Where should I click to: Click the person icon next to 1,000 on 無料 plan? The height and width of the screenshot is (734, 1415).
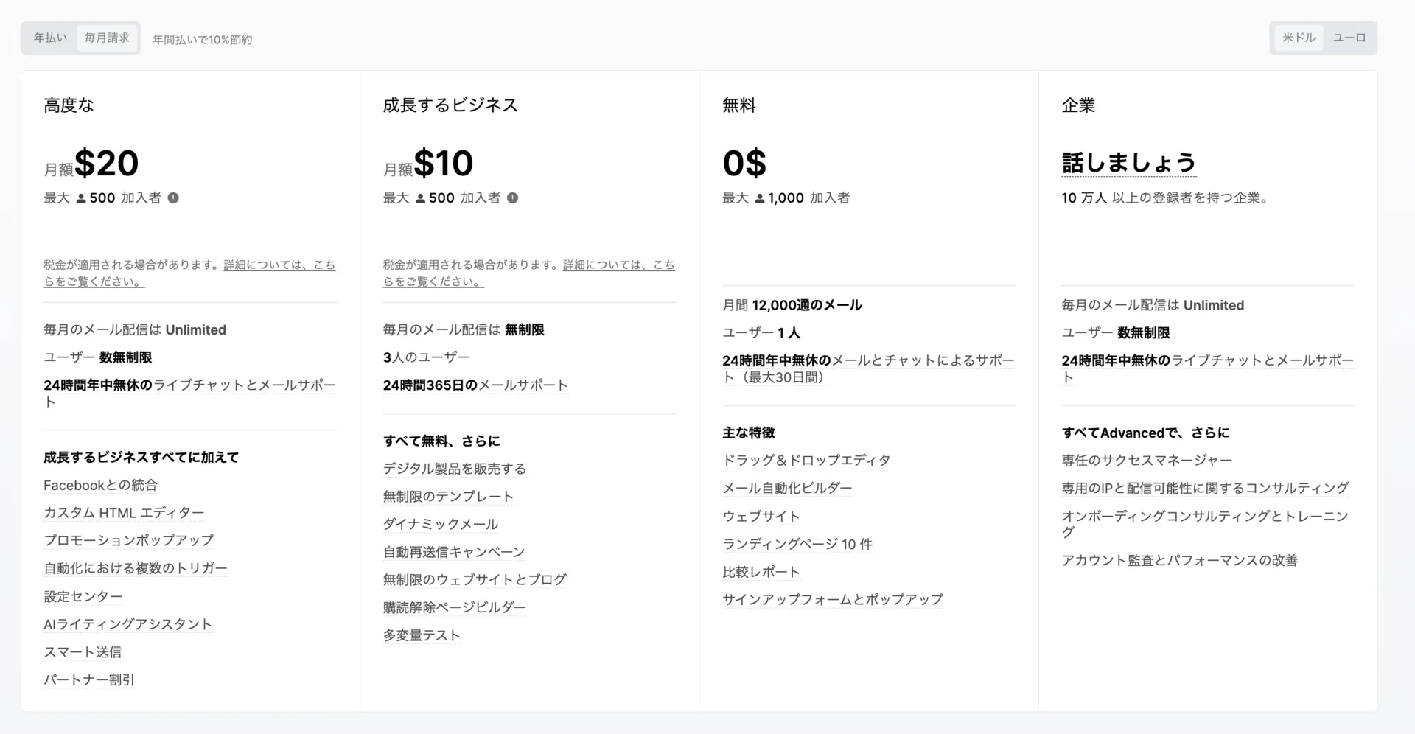click(x=758, y=197)
